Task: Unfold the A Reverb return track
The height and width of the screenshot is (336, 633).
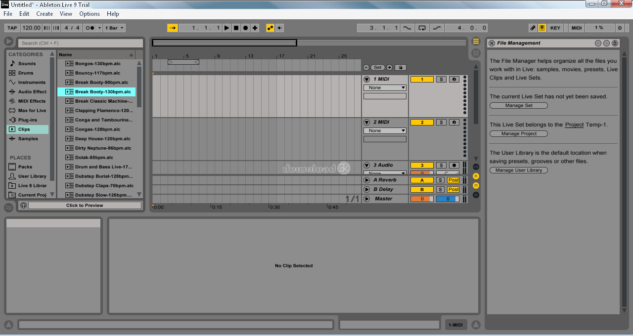Action: (x=367, y=180)
